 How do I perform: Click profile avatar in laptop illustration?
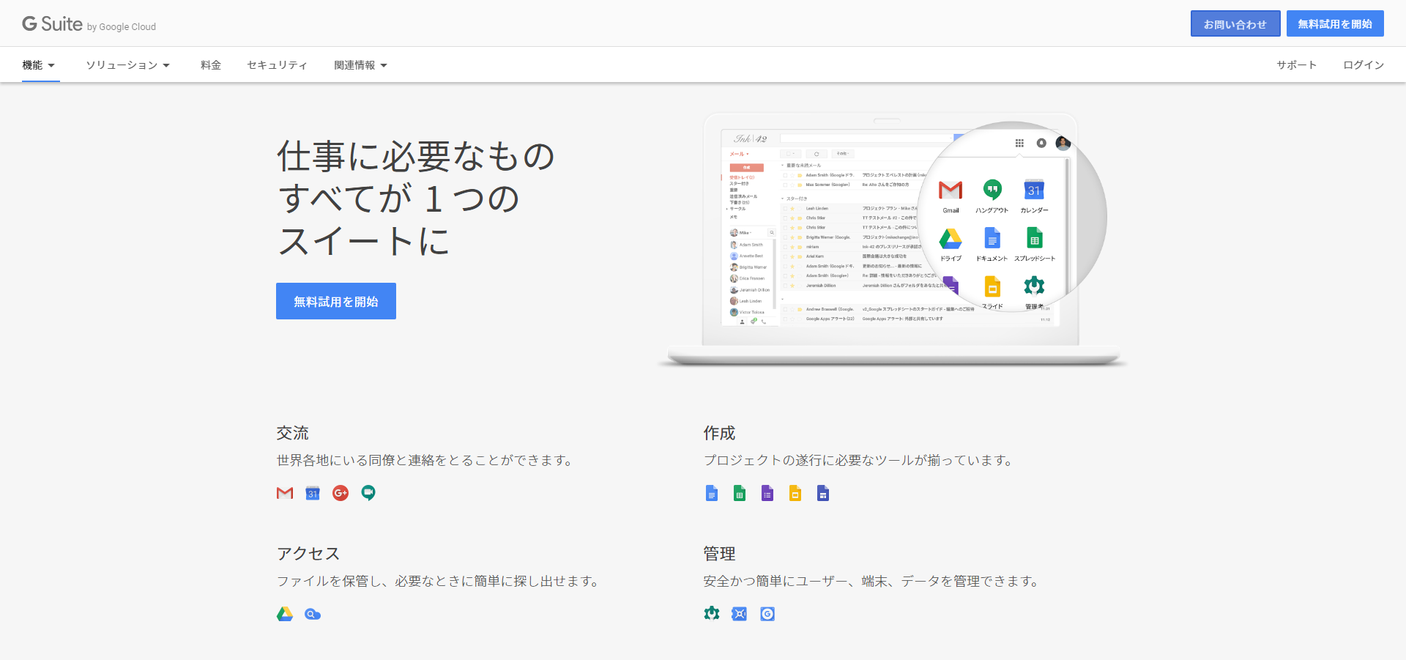[x=1063, y=143]
